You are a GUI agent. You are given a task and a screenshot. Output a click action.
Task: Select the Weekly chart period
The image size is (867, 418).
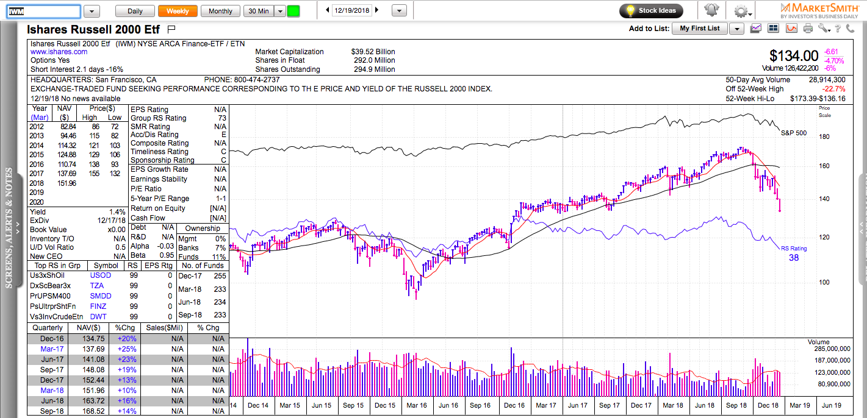178,11
